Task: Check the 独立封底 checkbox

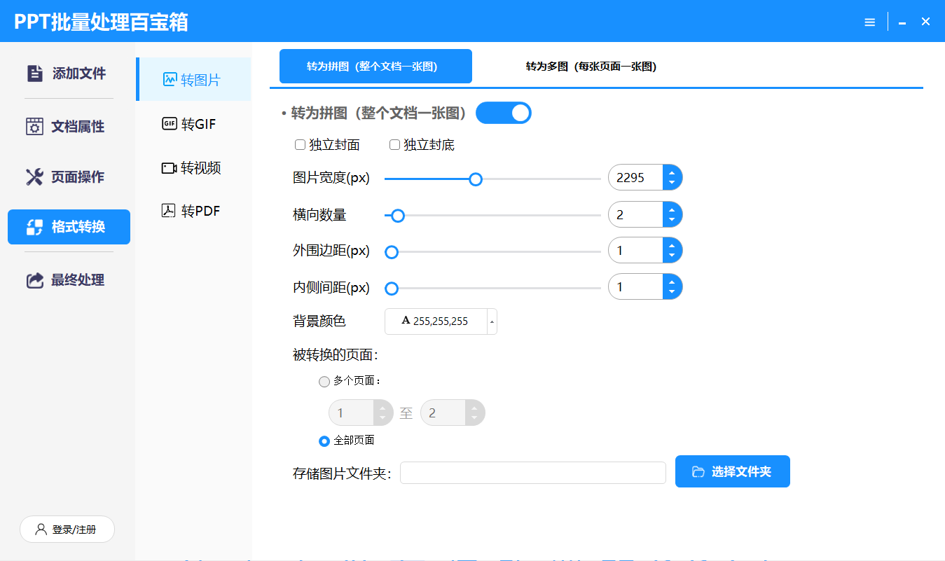Action: click(x=394, y=145)
